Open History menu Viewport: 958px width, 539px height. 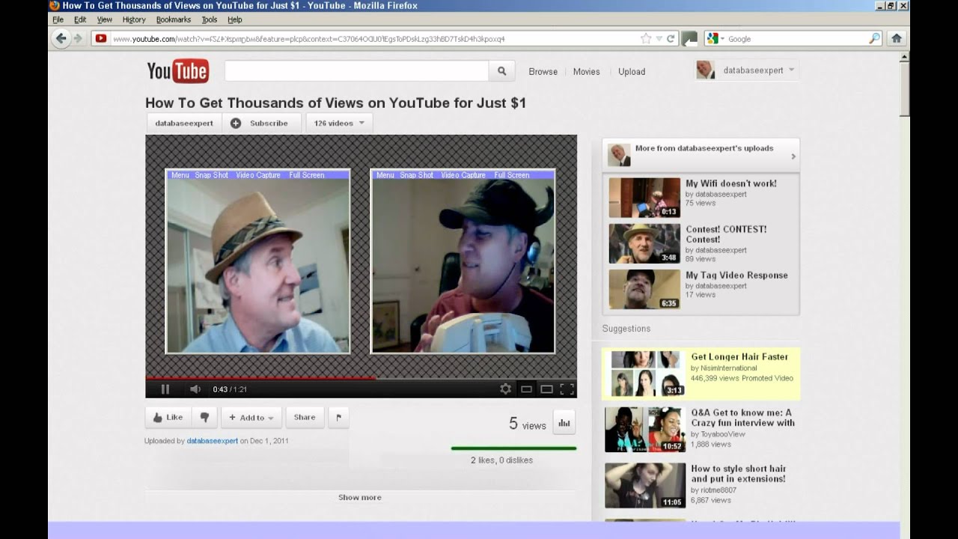pos(134,19)
